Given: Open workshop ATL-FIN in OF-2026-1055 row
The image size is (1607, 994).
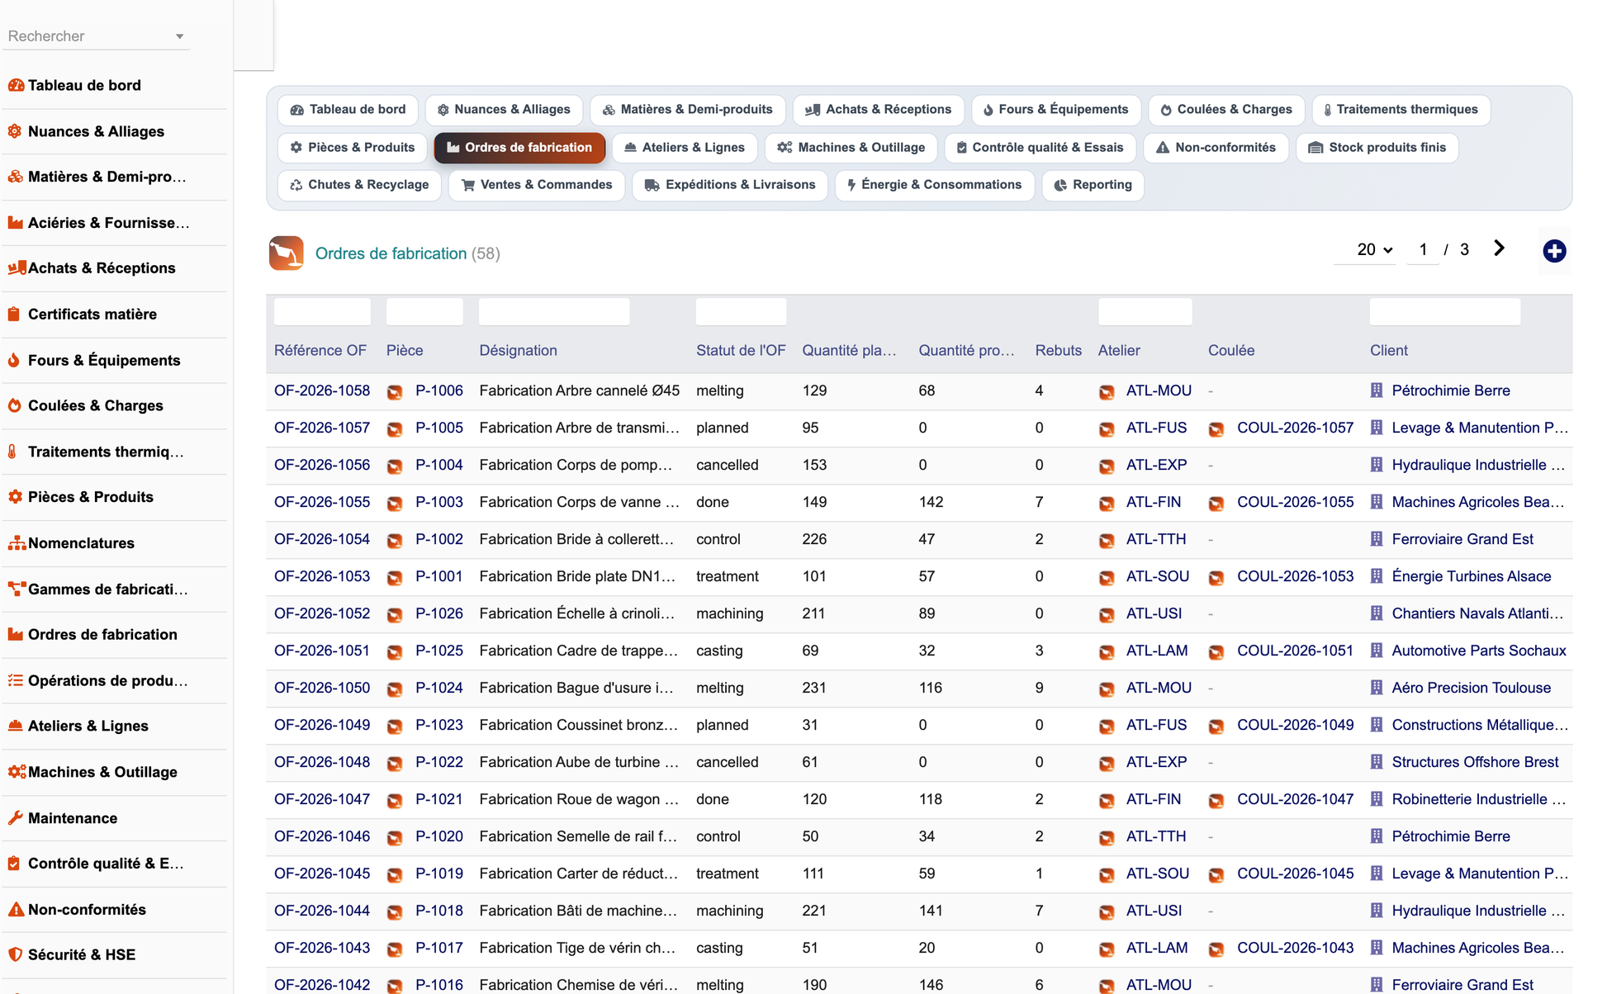Looking at the screenshot, I should pyautogui.click(x=1154, y=502).
